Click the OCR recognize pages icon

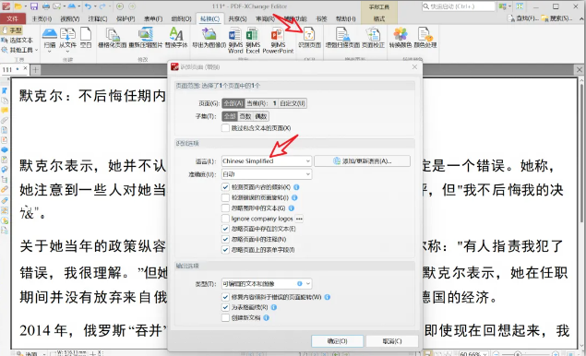(309, 38)
